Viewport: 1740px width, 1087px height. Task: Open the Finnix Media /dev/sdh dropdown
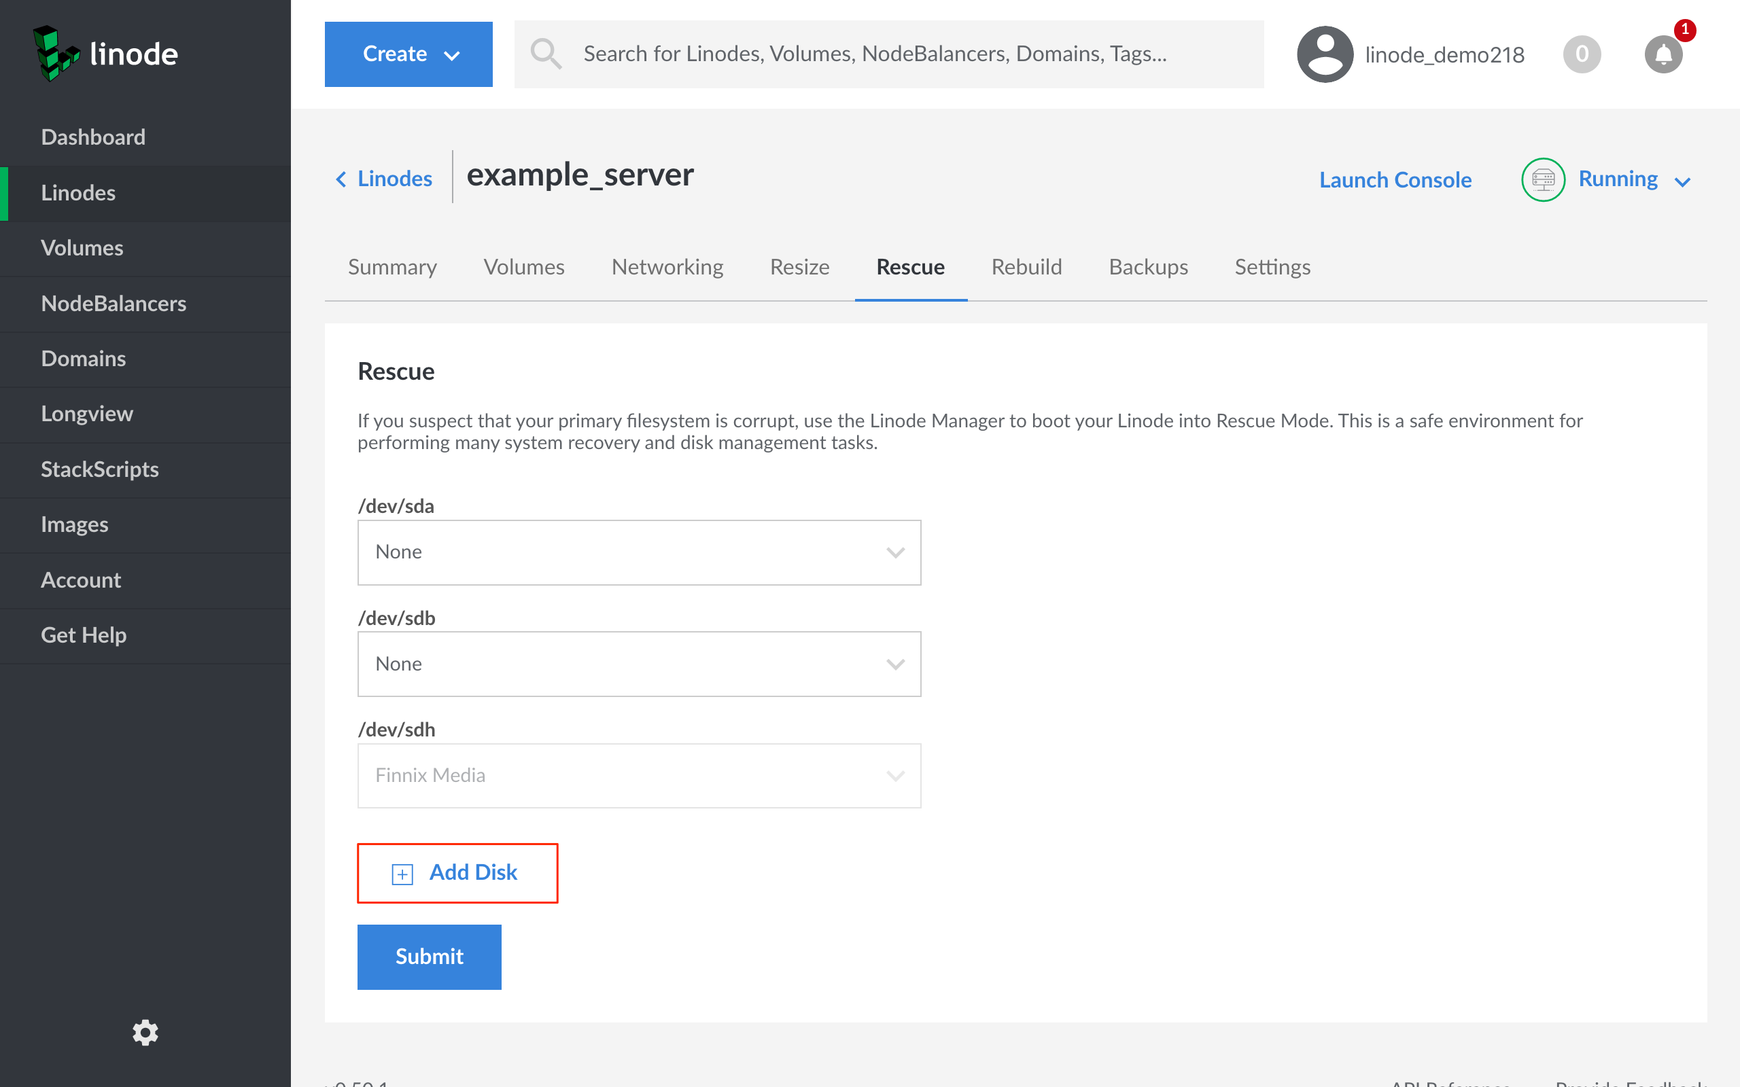638,776
